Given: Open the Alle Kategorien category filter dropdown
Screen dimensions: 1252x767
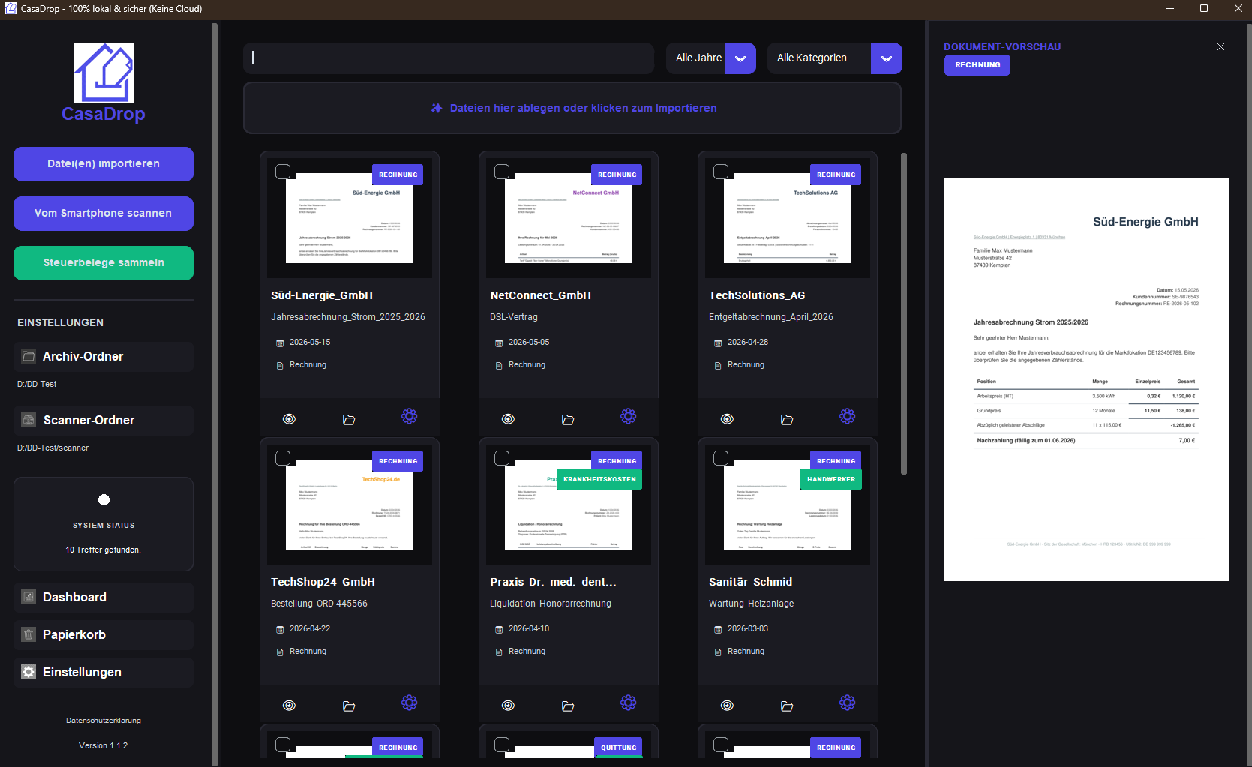Looking at the screenshot, I should tap(834, 58).
